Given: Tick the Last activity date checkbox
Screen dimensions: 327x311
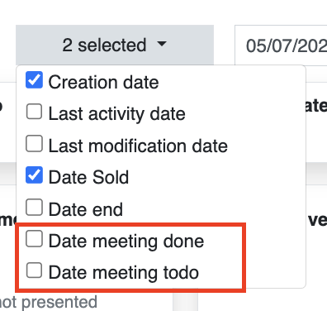Looking at the screenshot, I should click(34, 112).
